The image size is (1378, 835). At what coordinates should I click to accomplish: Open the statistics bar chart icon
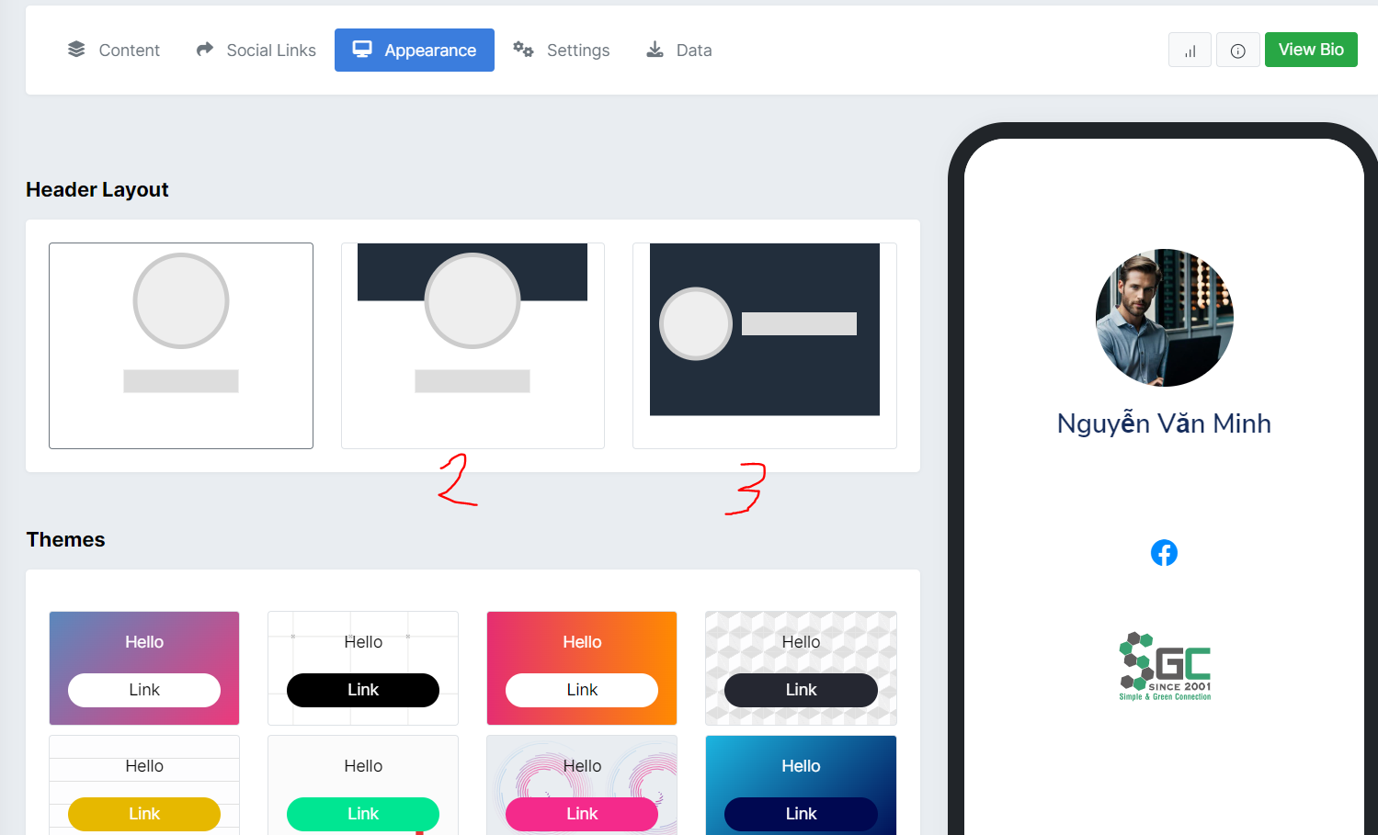(x=1190, y=51)
